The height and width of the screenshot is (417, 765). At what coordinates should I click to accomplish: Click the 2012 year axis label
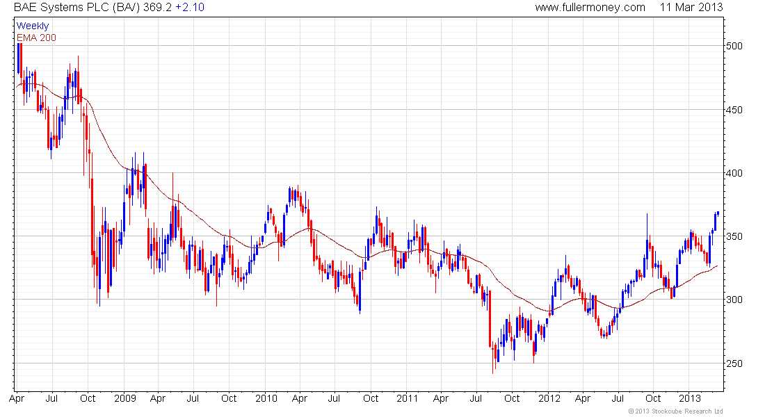(549, 398)
